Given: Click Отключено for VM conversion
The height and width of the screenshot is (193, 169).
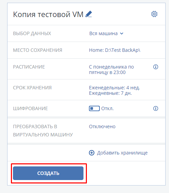Looking at the screenshot, I should (102, 127).
